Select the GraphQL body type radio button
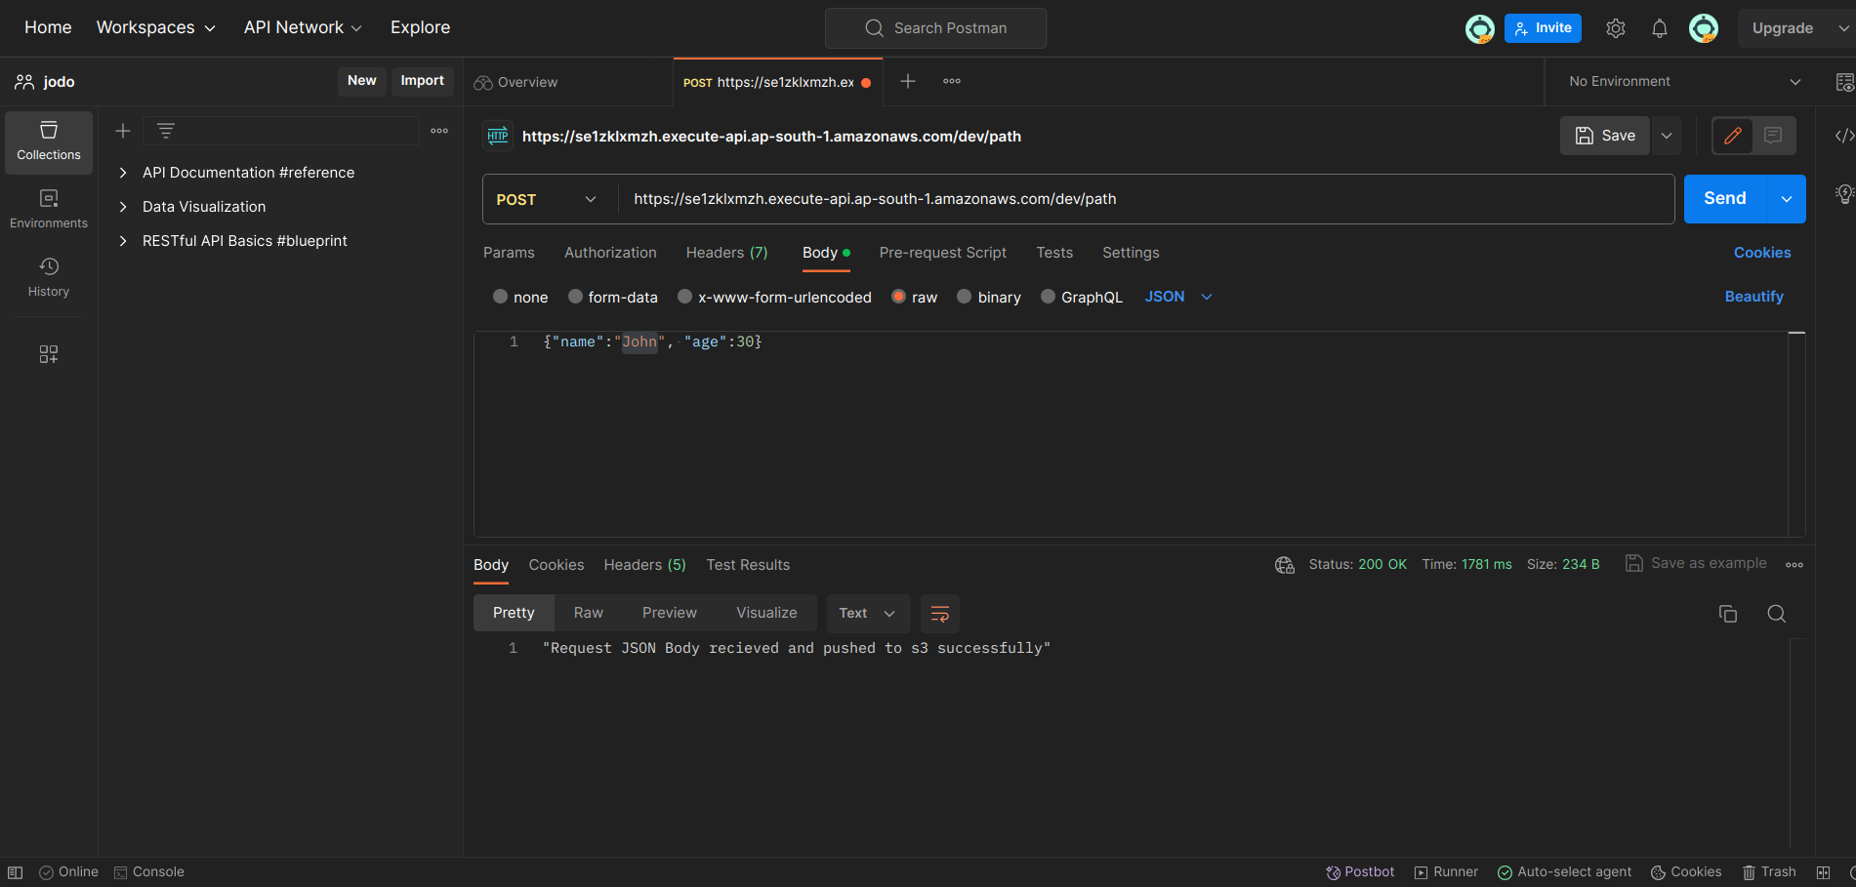The height and width of the screenshot is (887, 1856). [x=1048, y=297]
